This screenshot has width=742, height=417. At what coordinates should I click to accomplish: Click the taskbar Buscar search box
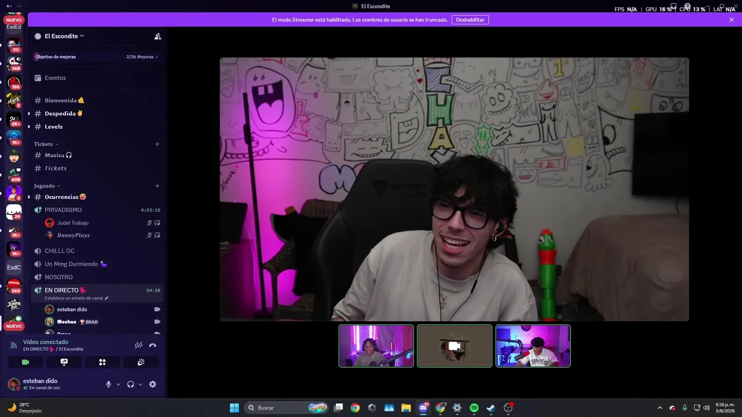pos(286,408)
